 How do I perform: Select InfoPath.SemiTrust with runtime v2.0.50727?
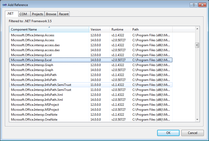91,90
